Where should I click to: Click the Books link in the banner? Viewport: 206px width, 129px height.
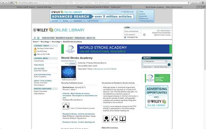[x=65, y=21]
